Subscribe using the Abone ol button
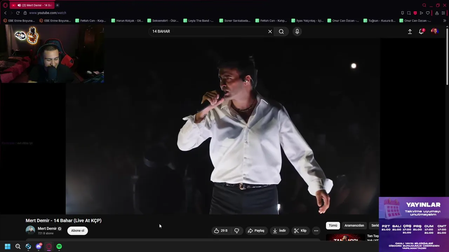The image size is (449, 252). coord(78,231)
